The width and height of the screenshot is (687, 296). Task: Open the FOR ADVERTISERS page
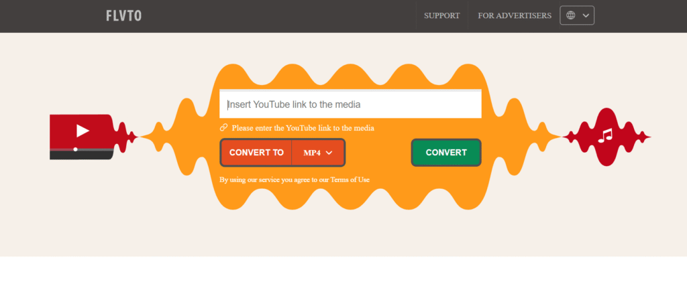coord(515,16)
